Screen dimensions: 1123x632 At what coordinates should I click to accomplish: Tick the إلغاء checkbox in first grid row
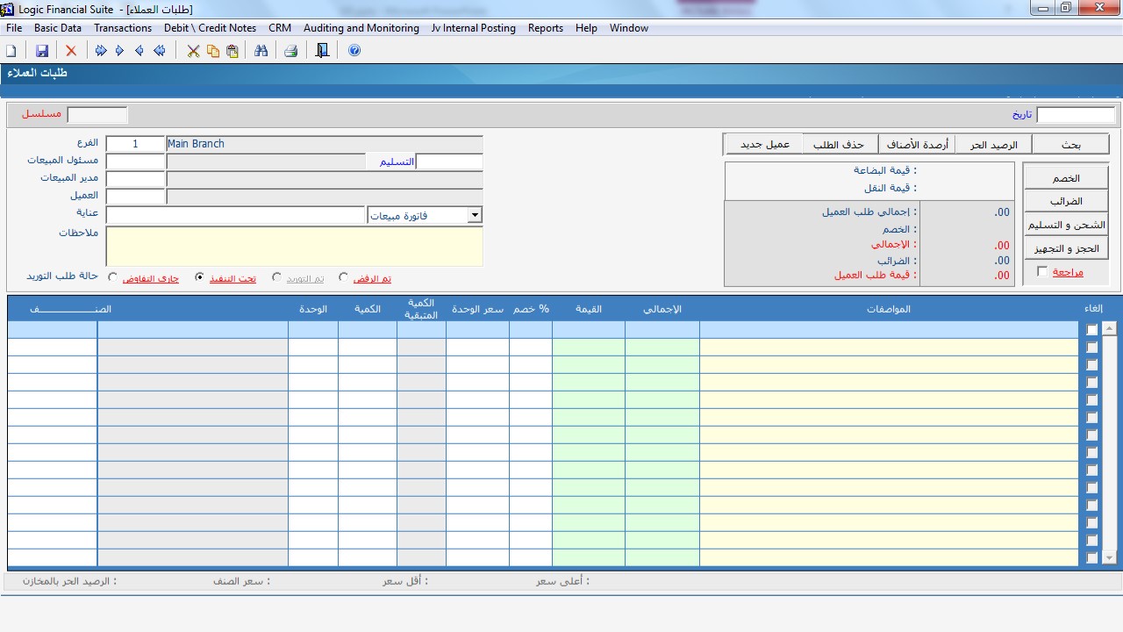[1091, 330]
